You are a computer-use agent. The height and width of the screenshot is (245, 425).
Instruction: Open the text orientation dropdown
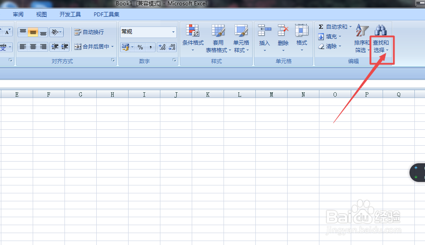[x=57, y=32]
